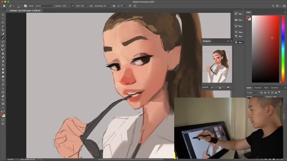Image resolution: width=287 pixels, height=161 pixels.
Task: Go to the Home screen icon
Action: pyautogui.click(x=4, y=6)
